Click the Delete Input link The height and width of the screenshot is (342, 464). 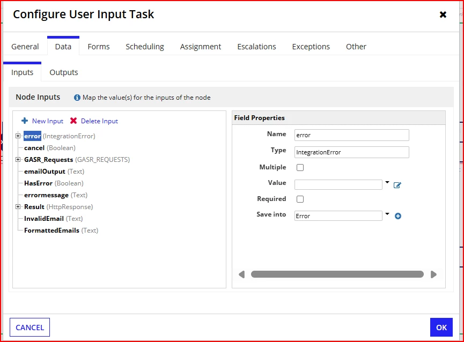pos(99,121)
